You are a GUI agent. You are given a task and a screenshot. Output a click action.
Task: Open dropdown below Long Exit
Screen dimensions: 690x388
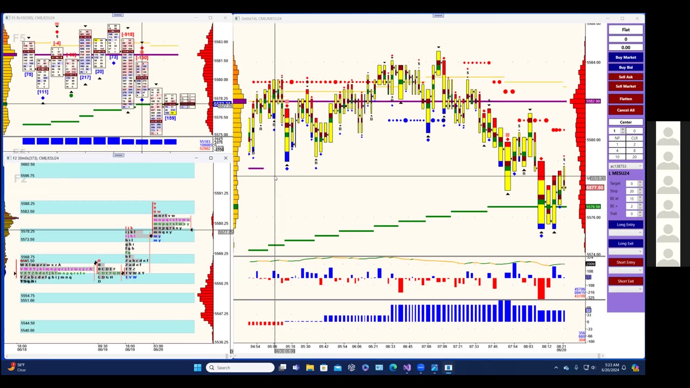tap(625, 251)
